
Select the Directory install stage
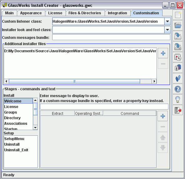(18, 118)
